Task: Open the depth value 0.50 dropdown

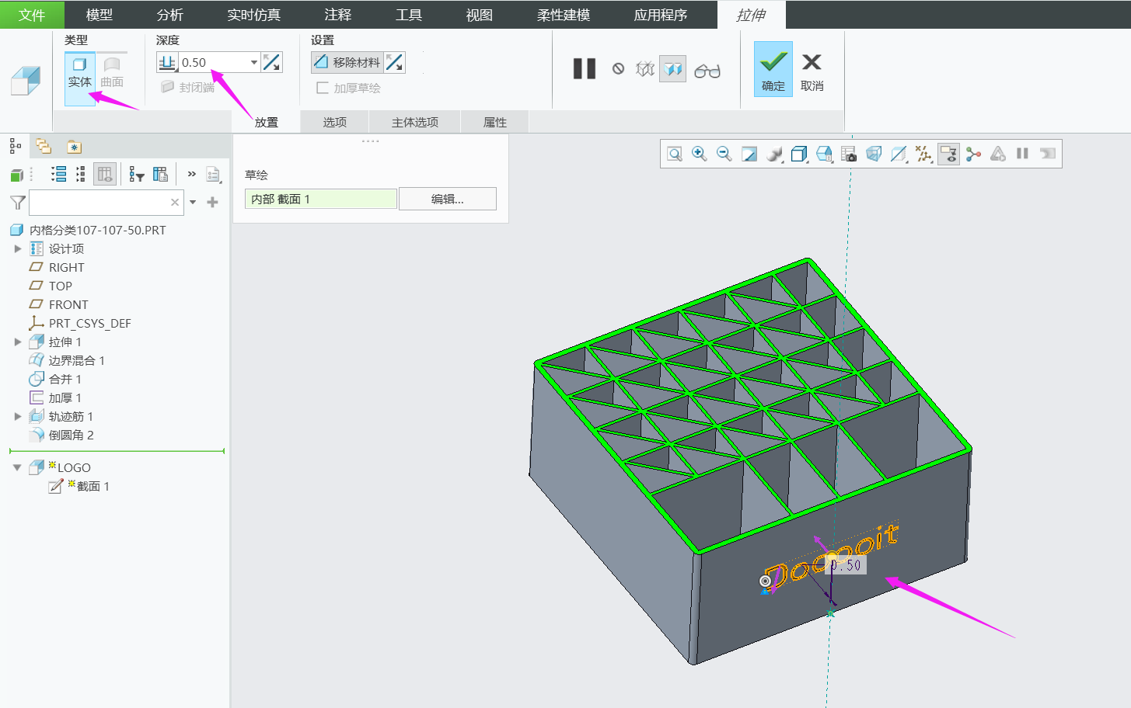Action: (253, 62)
